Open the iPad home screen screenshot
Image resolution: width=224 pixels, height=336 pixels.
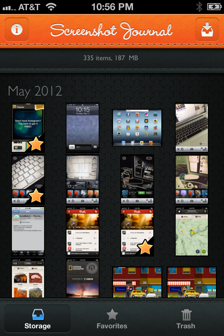click(x=137, y=127)
